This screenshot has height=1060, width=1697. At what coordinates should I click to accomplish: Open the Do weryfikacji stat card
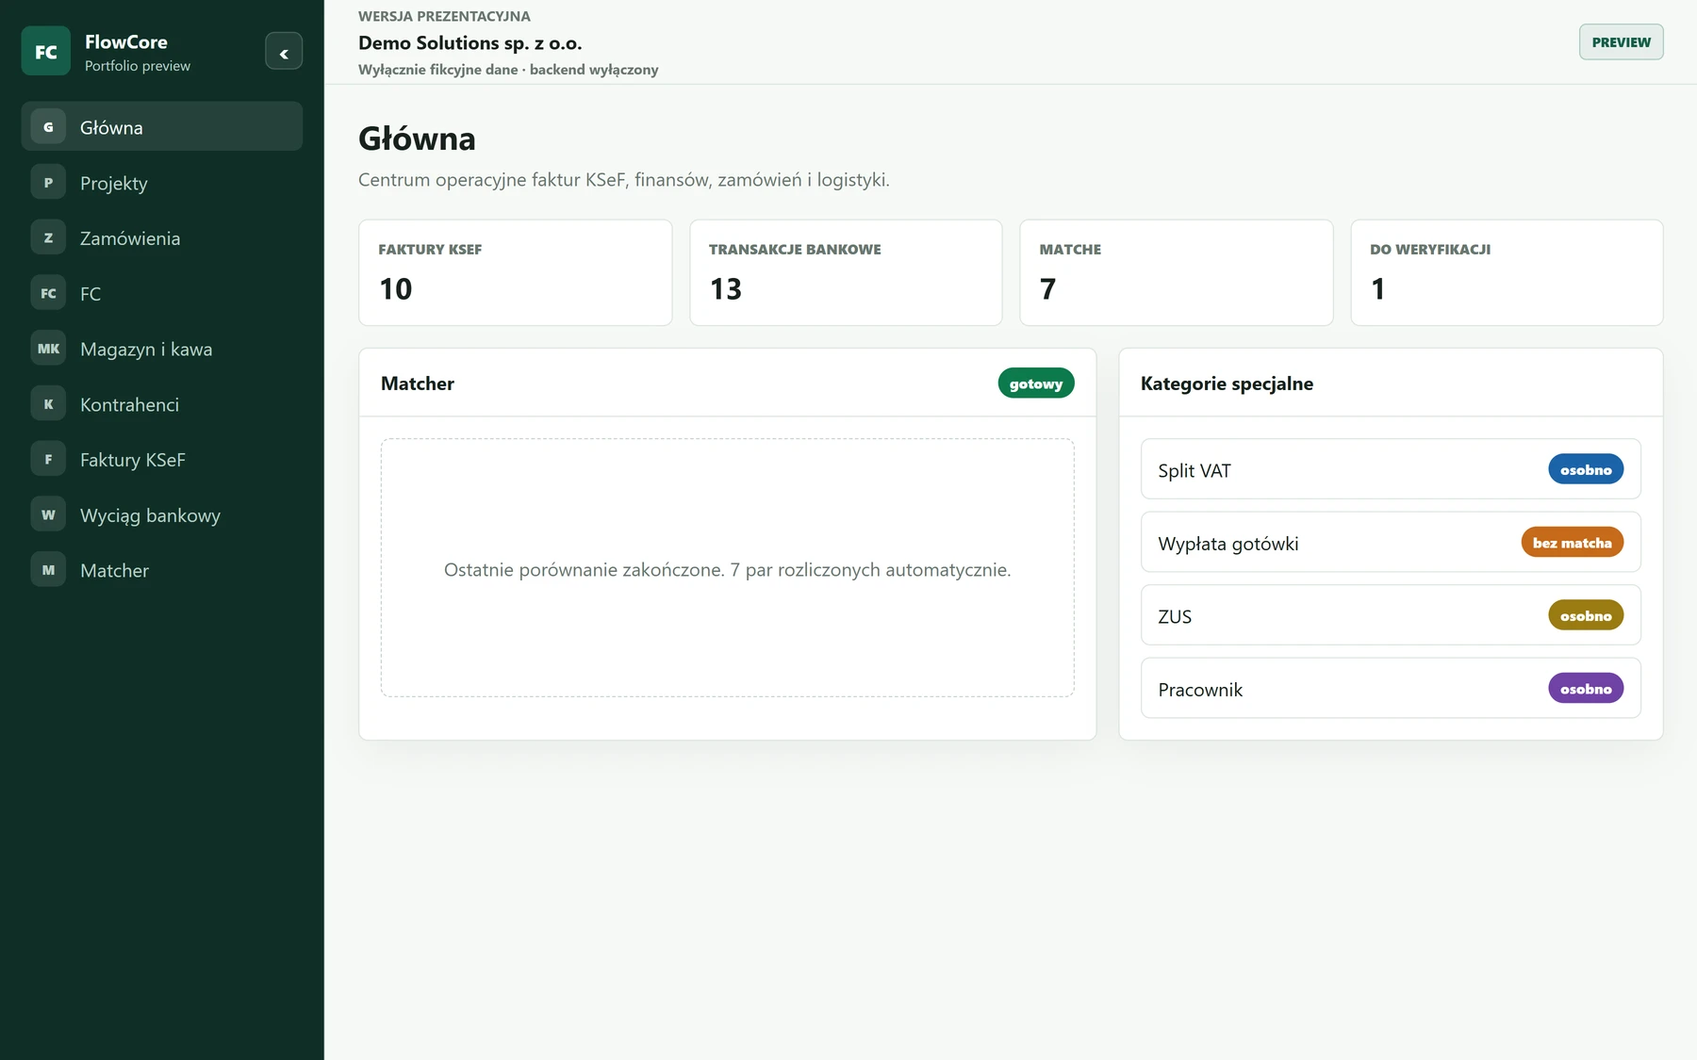tap(1507, 272)
